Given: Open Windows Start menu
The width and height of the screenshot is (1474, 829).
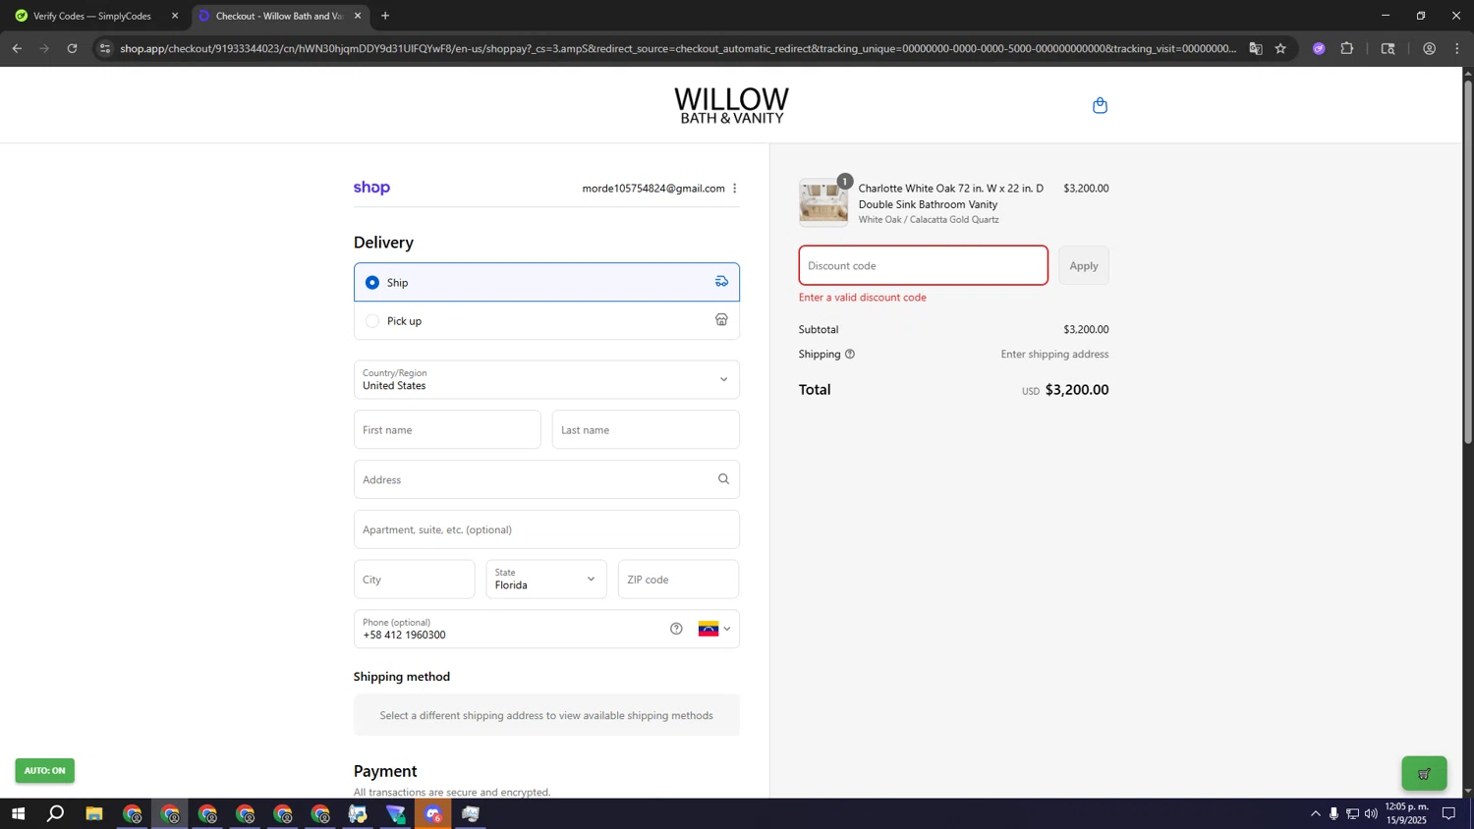Looking at the screenshot, I should [x=18, y=814].
